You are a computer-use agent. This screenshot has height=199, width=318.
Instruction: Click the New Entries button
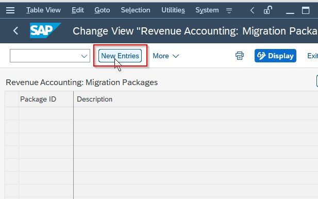coord(120,56)
